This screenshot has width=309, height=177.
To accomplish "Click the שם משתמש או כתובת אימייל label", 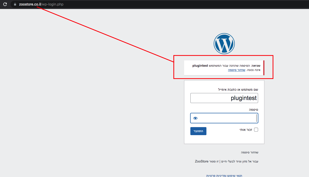I will click(238, 90).
